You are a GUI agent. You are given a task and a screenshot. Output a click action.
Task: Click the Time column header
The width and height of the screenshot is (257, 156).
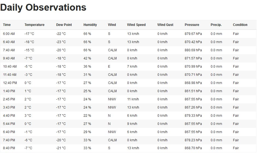coord(7,25)
